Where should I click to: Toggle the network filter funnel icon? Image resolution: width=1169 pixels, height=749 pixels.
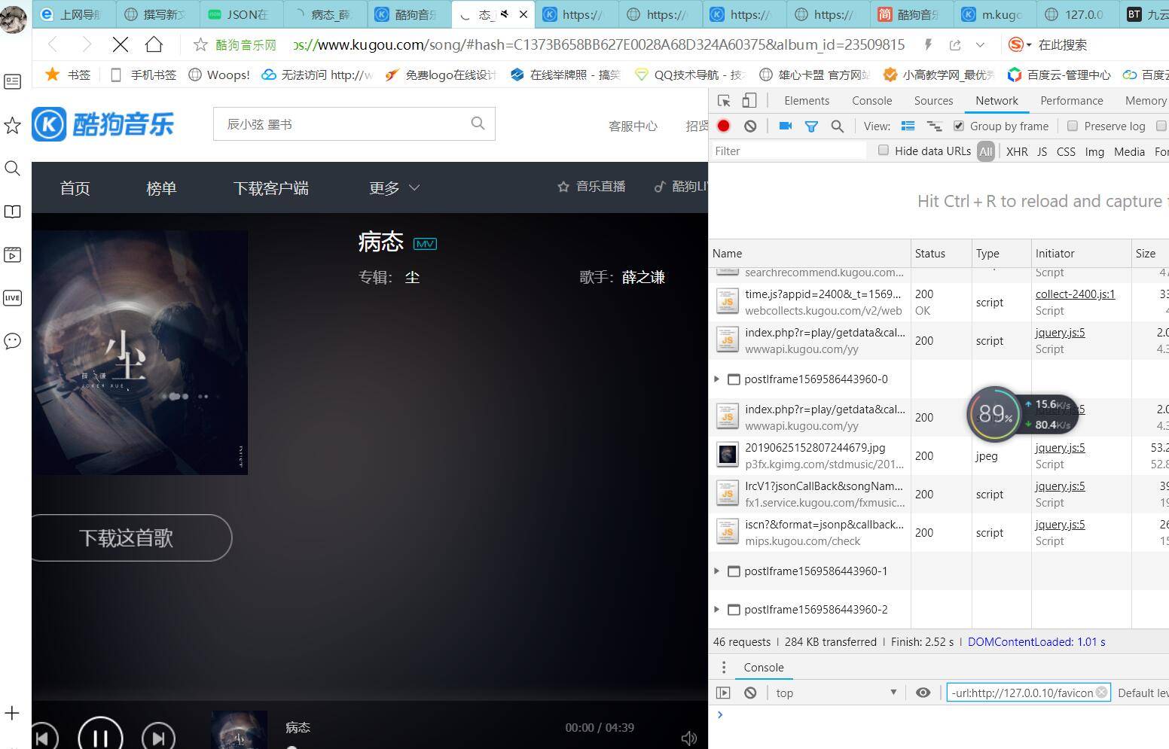pyautogui.click(x=811, y=126)
